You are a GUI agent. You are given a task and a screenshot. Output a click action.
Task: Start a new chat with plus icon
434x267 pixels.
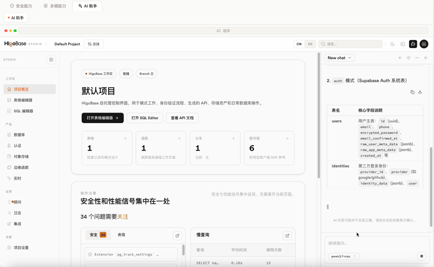tap(400, 58)
